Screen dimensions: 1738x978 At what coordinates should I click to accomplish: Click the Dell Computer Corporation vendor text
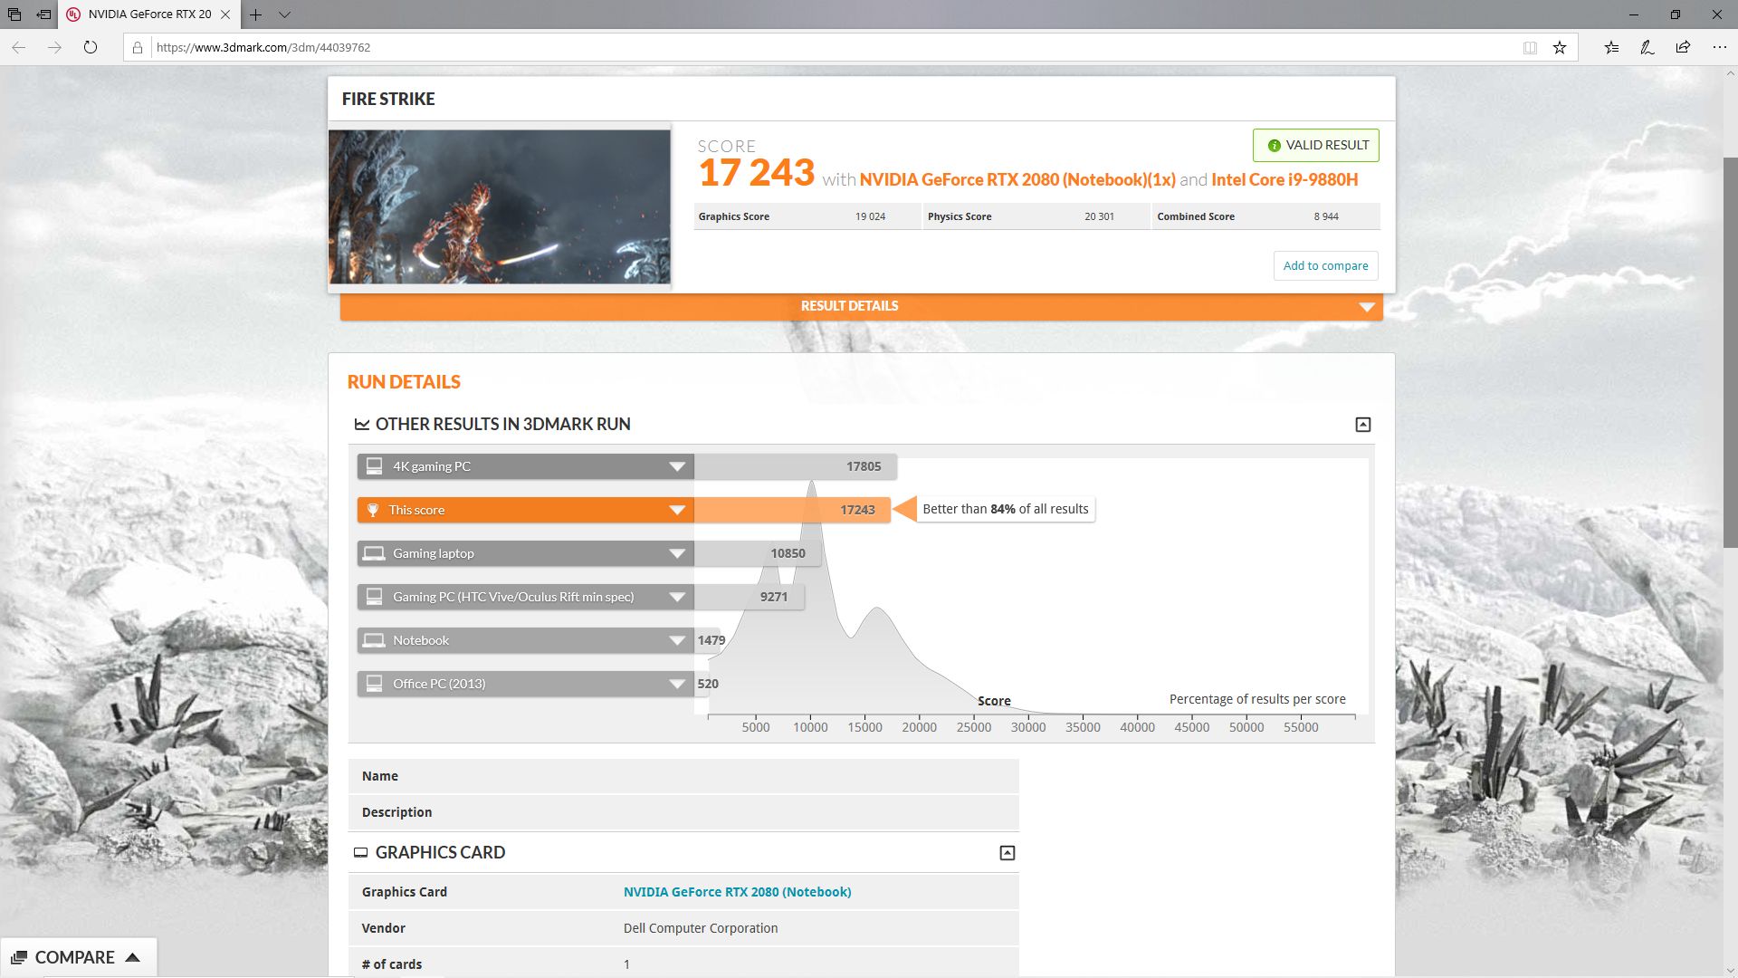(x=701, y=928)
